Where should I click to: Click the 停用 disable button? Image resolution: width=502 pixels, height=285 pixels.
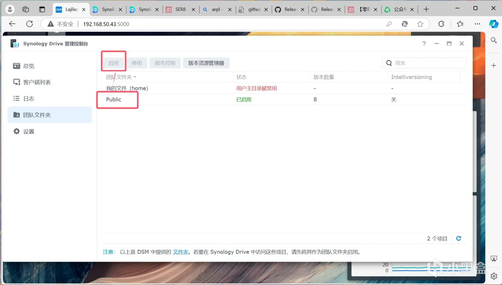(137, 63)
